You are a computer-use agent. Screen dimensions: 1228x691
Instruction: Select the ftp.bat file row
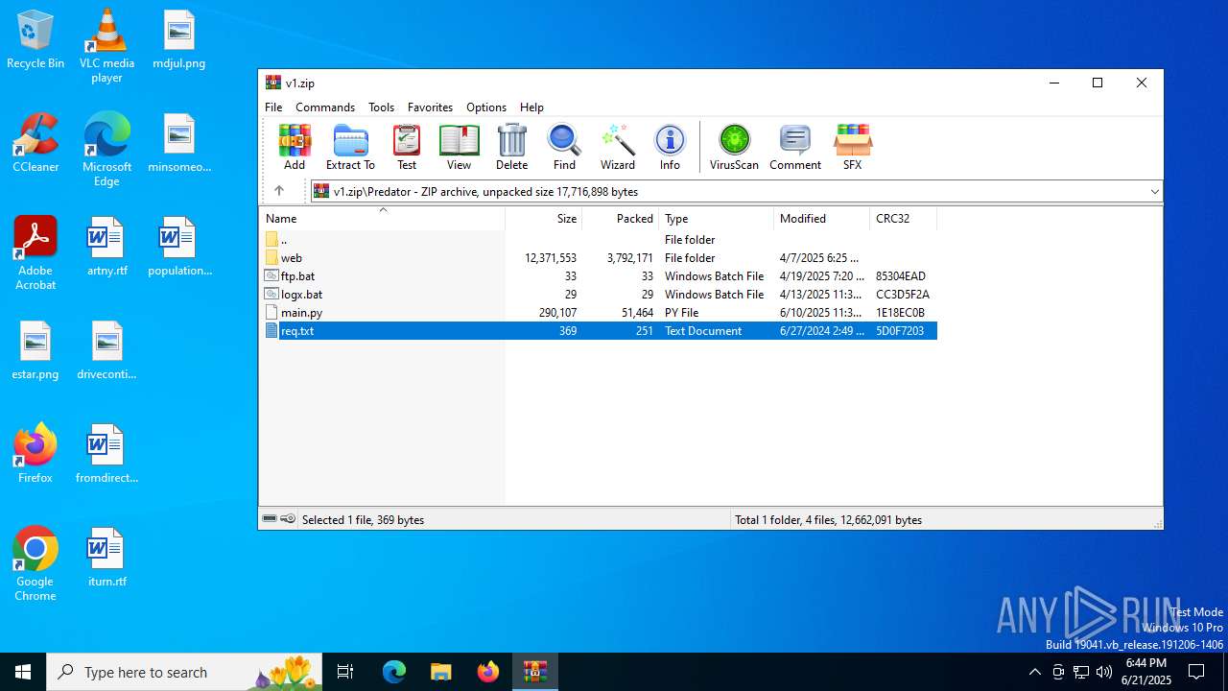point(599,276)
